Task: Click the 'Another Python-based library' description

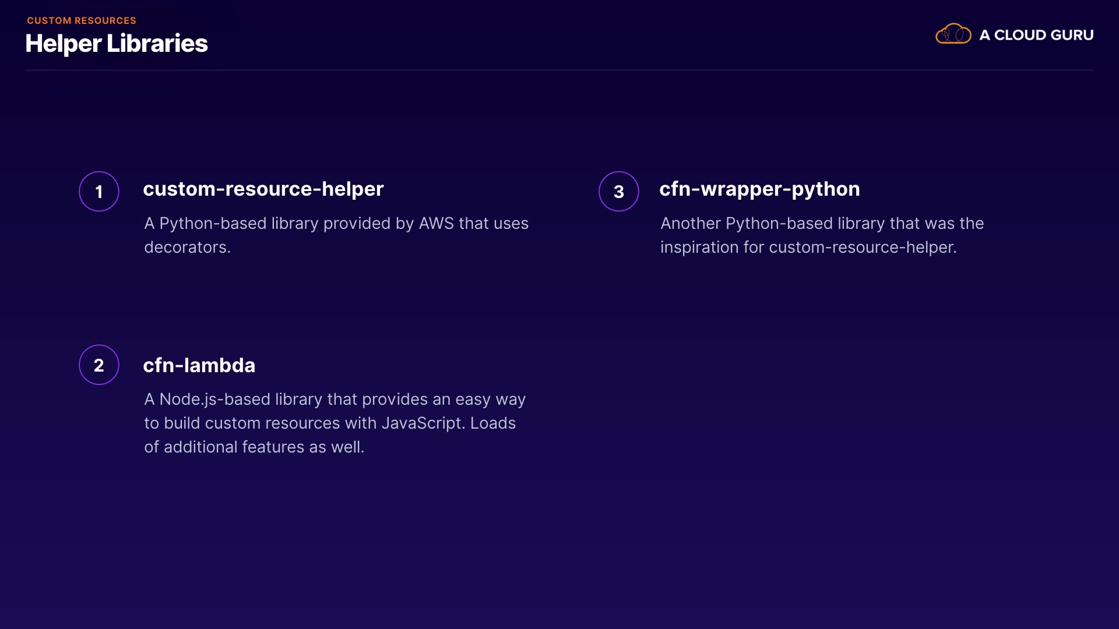Action: coord(822,235)
